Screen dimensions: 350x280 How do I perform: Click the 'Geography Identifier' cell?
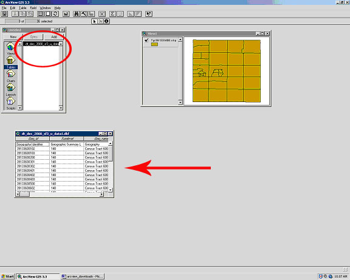tap(33, 145)
